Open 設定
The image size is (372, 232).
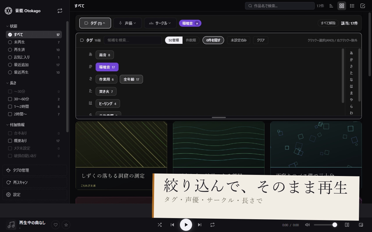tap(35, 195)
